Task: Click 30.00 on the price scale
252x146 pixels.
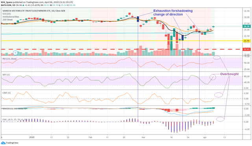Action: [x=247, y=17]
